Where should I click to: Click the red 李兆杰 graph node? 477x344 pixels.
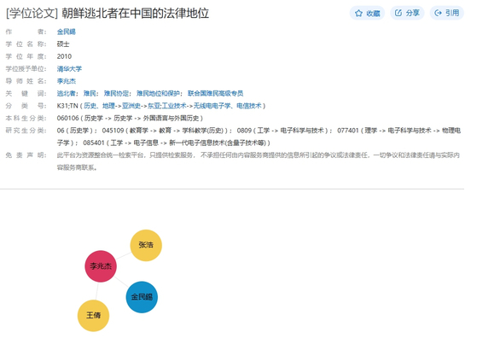(101, 266)
